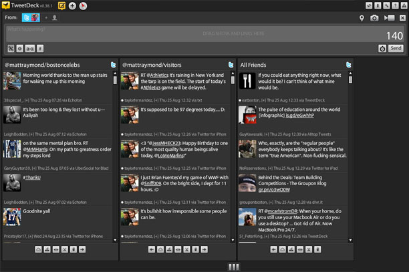Click the eatboston fork and knife avatar

[x=247, y=81]
